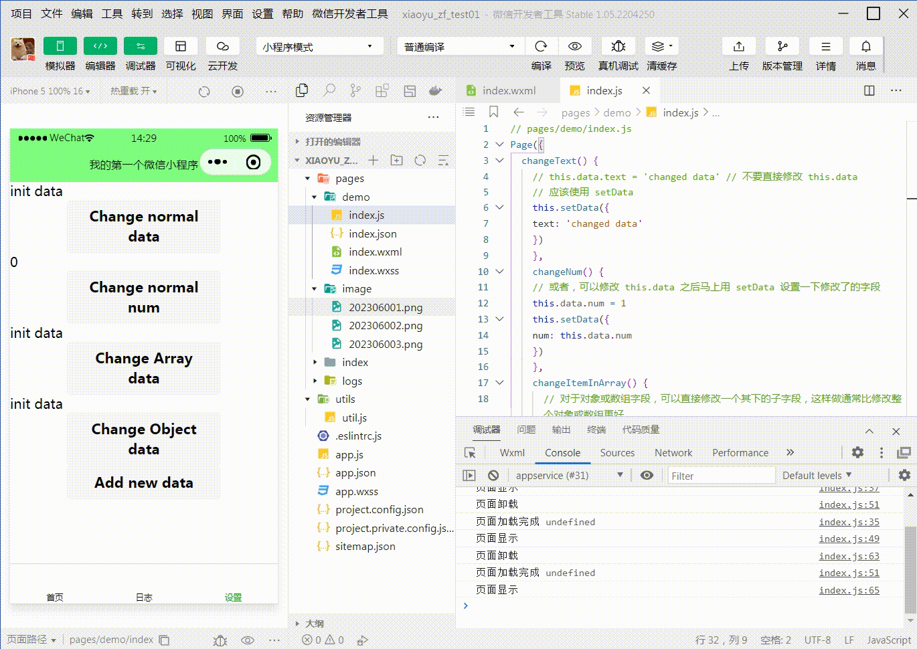Image resolution: width=917 pixels, height=649 pixels.
Task: Open the clear cache (清缓存) menu
Action: (661, 46)
